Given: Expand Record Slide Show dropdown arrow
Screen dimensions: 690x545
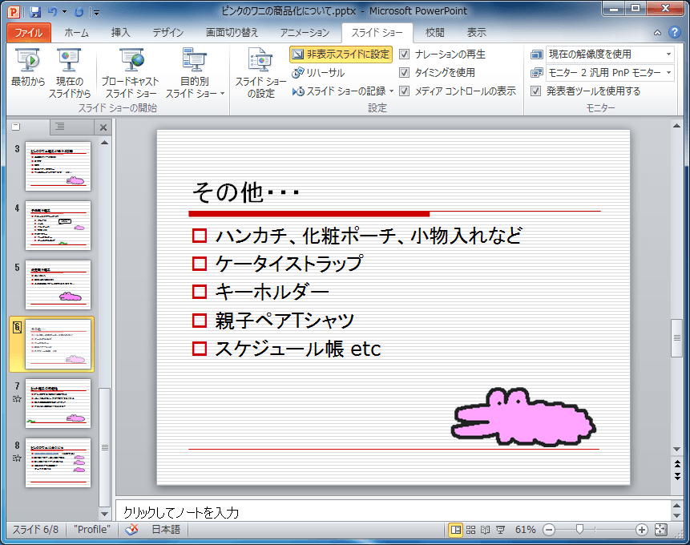Looking at the screenshot, I should (391, 91).
